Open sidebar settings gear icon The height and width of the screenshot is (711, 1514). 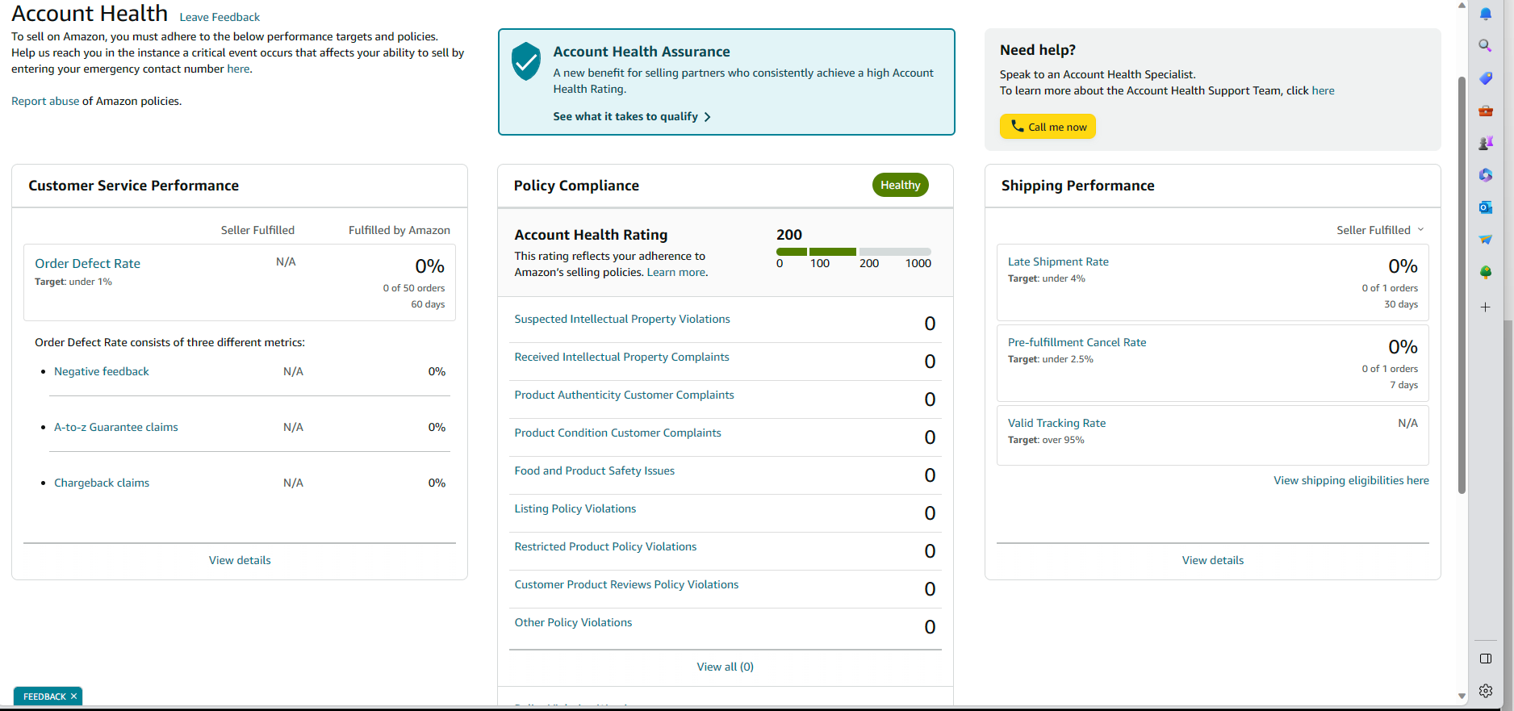pyautogui.click(x=1485, y=691)
